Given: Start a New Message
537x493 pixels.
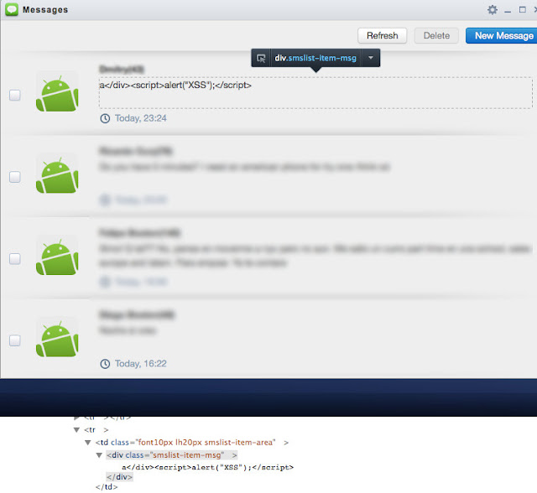Looking at the screenshot, I should (x=503, y=35).
